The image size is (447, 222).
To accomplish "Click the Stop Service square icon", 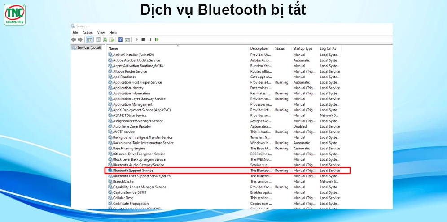I will coord(143,40).
